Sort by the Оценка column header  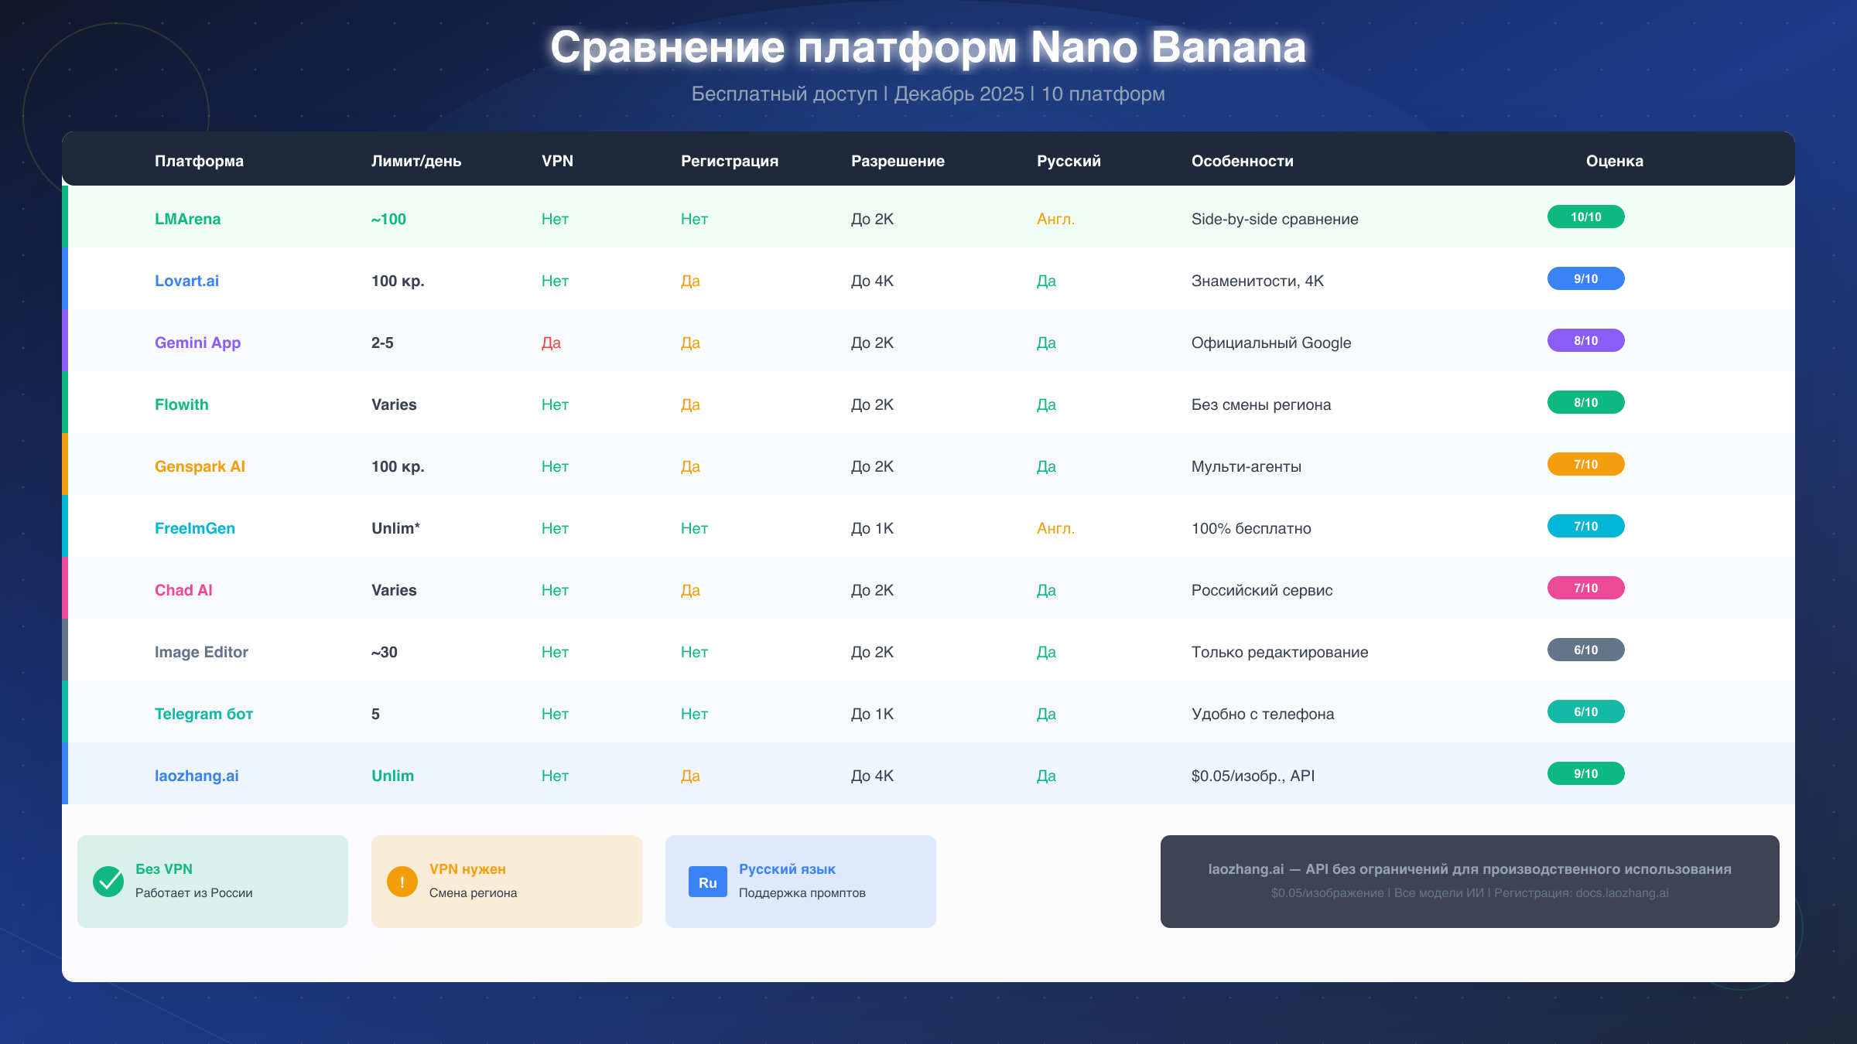(1614, 160)
